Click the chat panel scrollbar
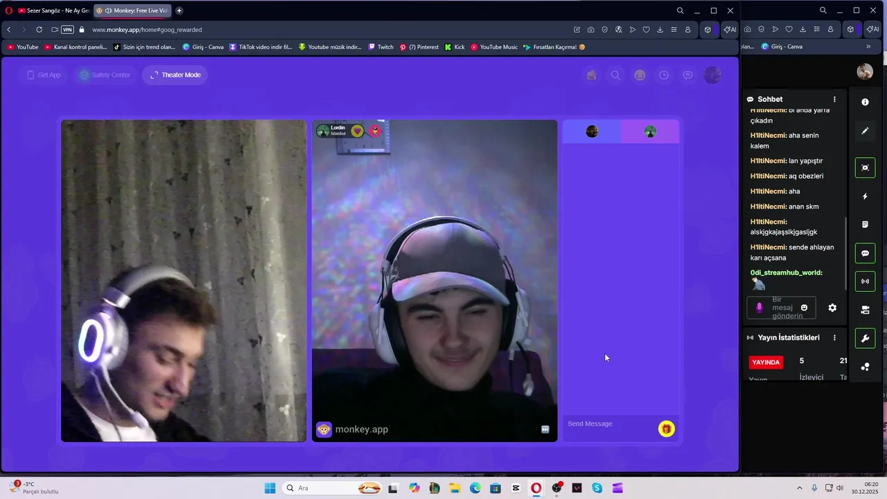The image size is (887, 499). coord(845,253)
